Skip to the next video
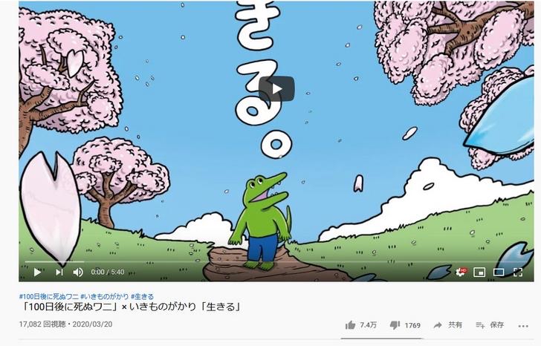 tap(59, 272)
